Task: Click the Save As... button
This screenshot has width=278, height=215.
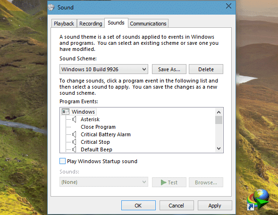Action: click(x=169, y=69)
